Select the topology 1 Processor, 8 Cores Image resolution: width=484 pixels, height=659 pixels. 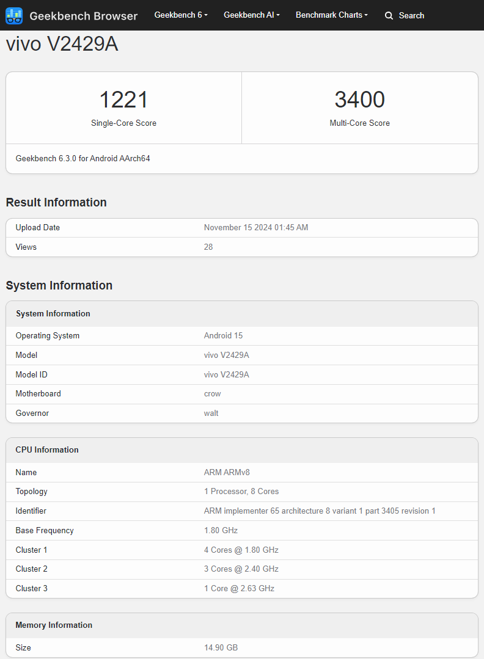pos(241,491)
